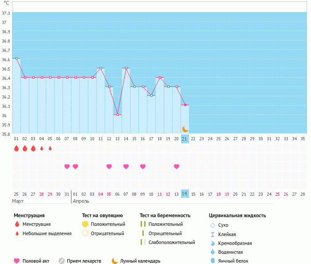Click the 36.0 temperature point on day 13

(118, 114)
